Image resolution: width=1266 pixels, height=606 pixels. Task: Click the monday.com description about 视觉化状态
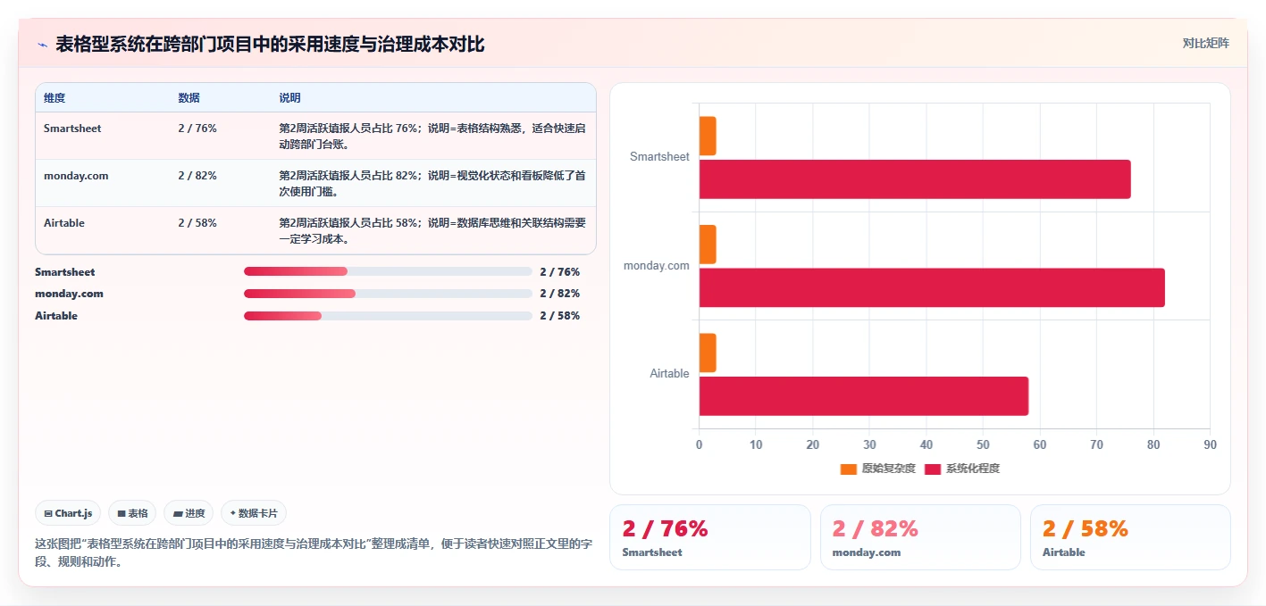pos(432,183)
